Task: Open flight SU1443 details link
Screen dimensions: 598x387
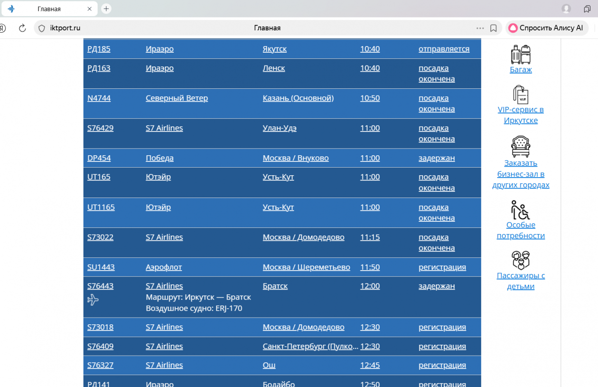Action: pos(101,267)
